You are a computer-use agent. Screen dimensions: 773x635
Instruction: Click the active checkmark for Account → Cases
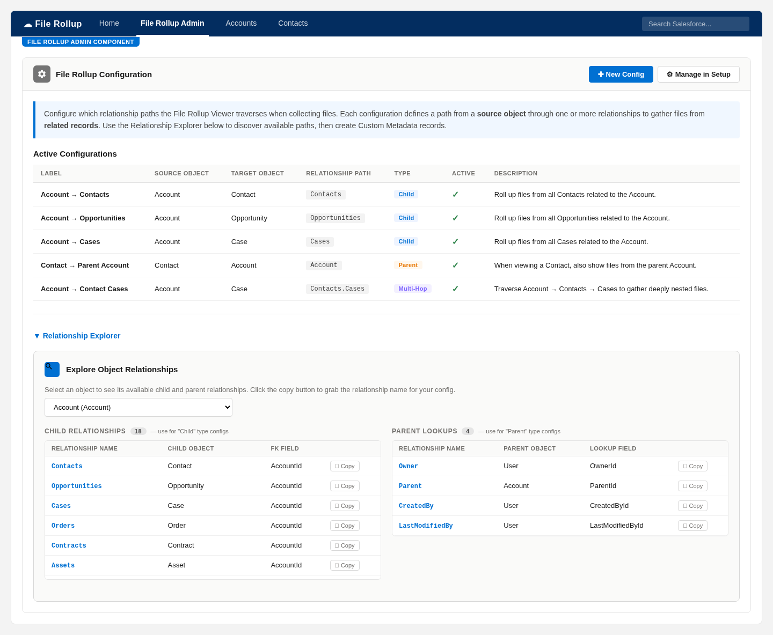[455, 242]
